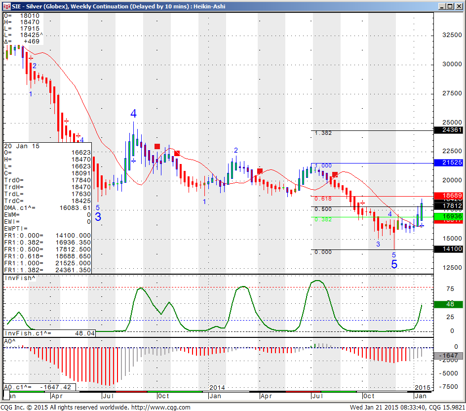
Task: Click the 0.000 Fibonacci level label
Action: click(x=323, y=252)
